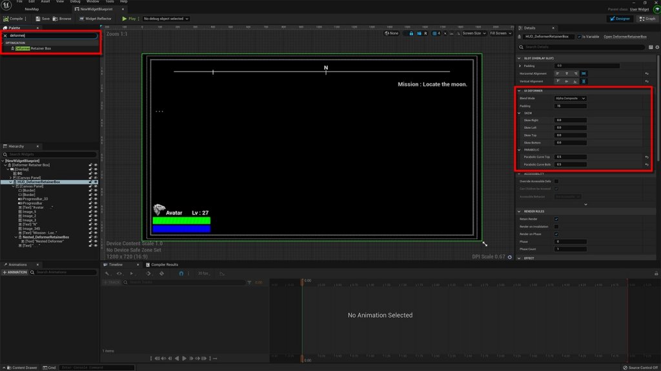The width and height of the screenshot is (661, 371).
Task: Compile the widget blueprint
Action: pos(13,19)
